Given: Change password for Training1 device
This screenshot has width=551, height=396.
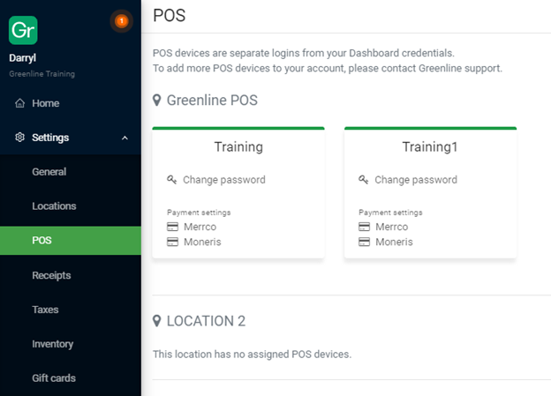Looking at the screenshot, I should click(x=415, y=180).
